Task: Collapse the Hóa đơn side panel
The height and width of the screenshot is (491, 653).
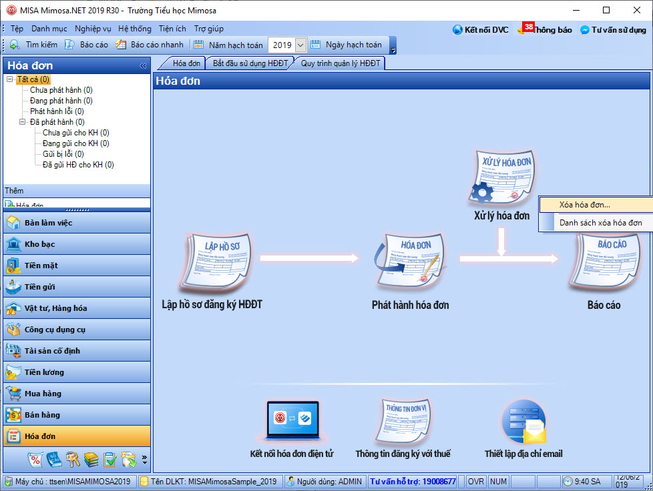Action: (x=143, y=66)
